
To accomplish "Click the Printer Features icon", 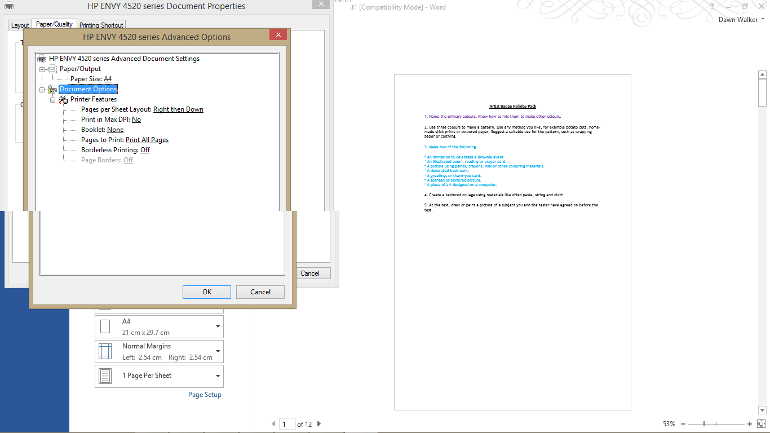I will pyautogui.click(x=63, y=99).
